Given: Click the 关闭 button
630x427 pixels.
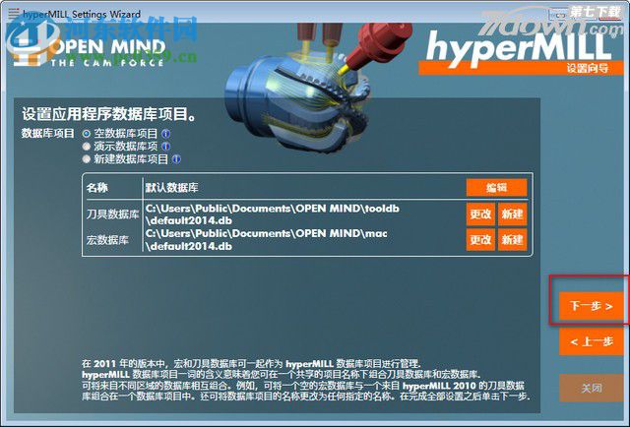Looking at the screenshot, I should (592, 388).
